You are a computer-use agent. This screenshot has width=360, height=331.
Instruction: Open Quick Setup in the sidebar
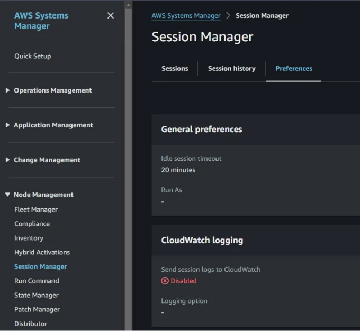click(x=33, y=56)
